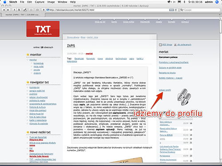Increase text size with large A button
This screenshot has height=166, width=222.
point(19,10)
